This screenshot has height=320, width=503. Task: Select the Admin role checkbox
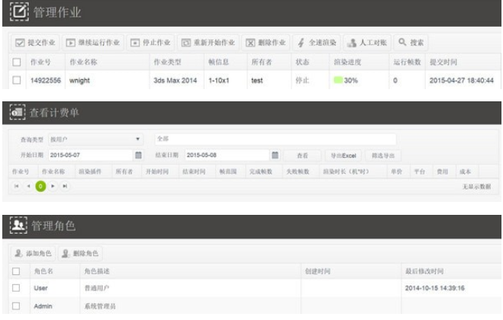coord(16,306)
